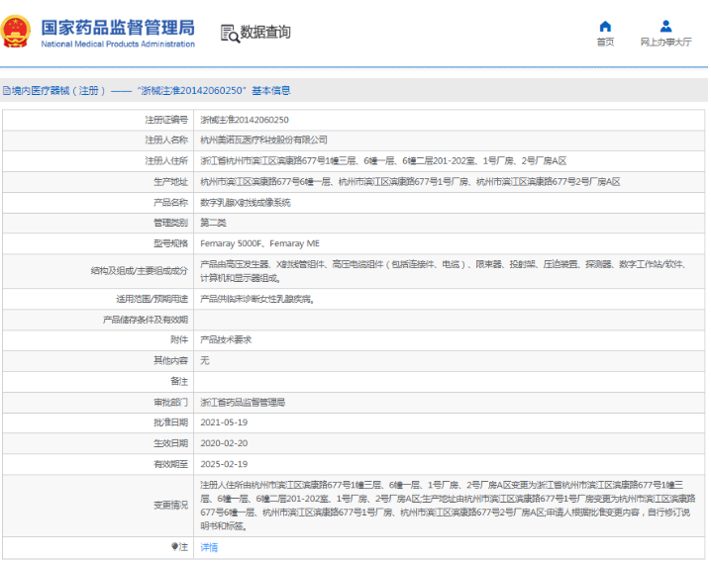This screenshot has height=562, width=711.
Task: Select product name 数字乳腺X射线成像系统
Action: (246, 203)
